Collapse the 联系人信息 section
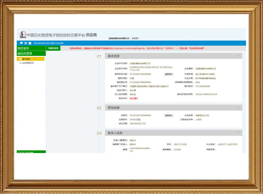The width and height of the screenshot is (263, 194). click(238, 133)
